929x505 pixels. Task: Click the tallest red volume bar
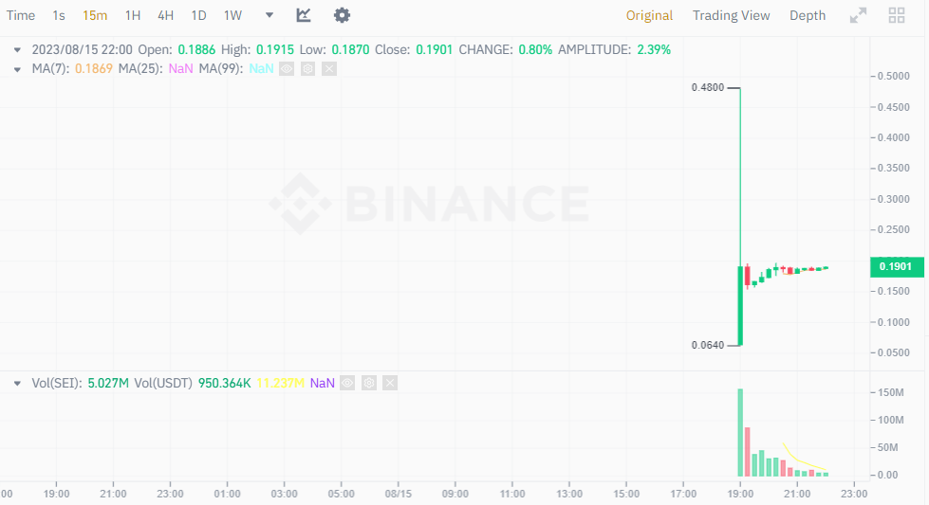pyautogui.click(x=747, y=452)
